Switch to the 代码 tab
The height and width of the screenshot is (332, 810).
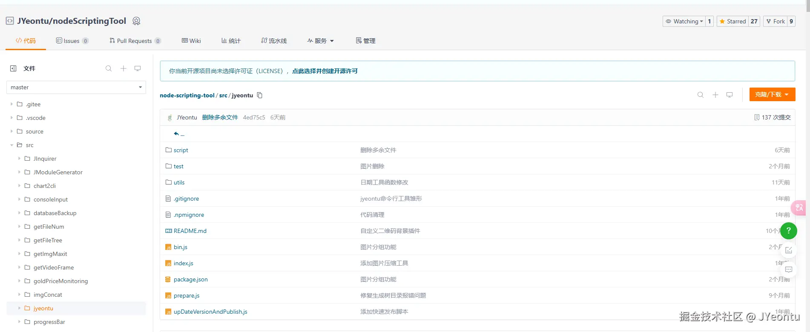click(26, 41)
